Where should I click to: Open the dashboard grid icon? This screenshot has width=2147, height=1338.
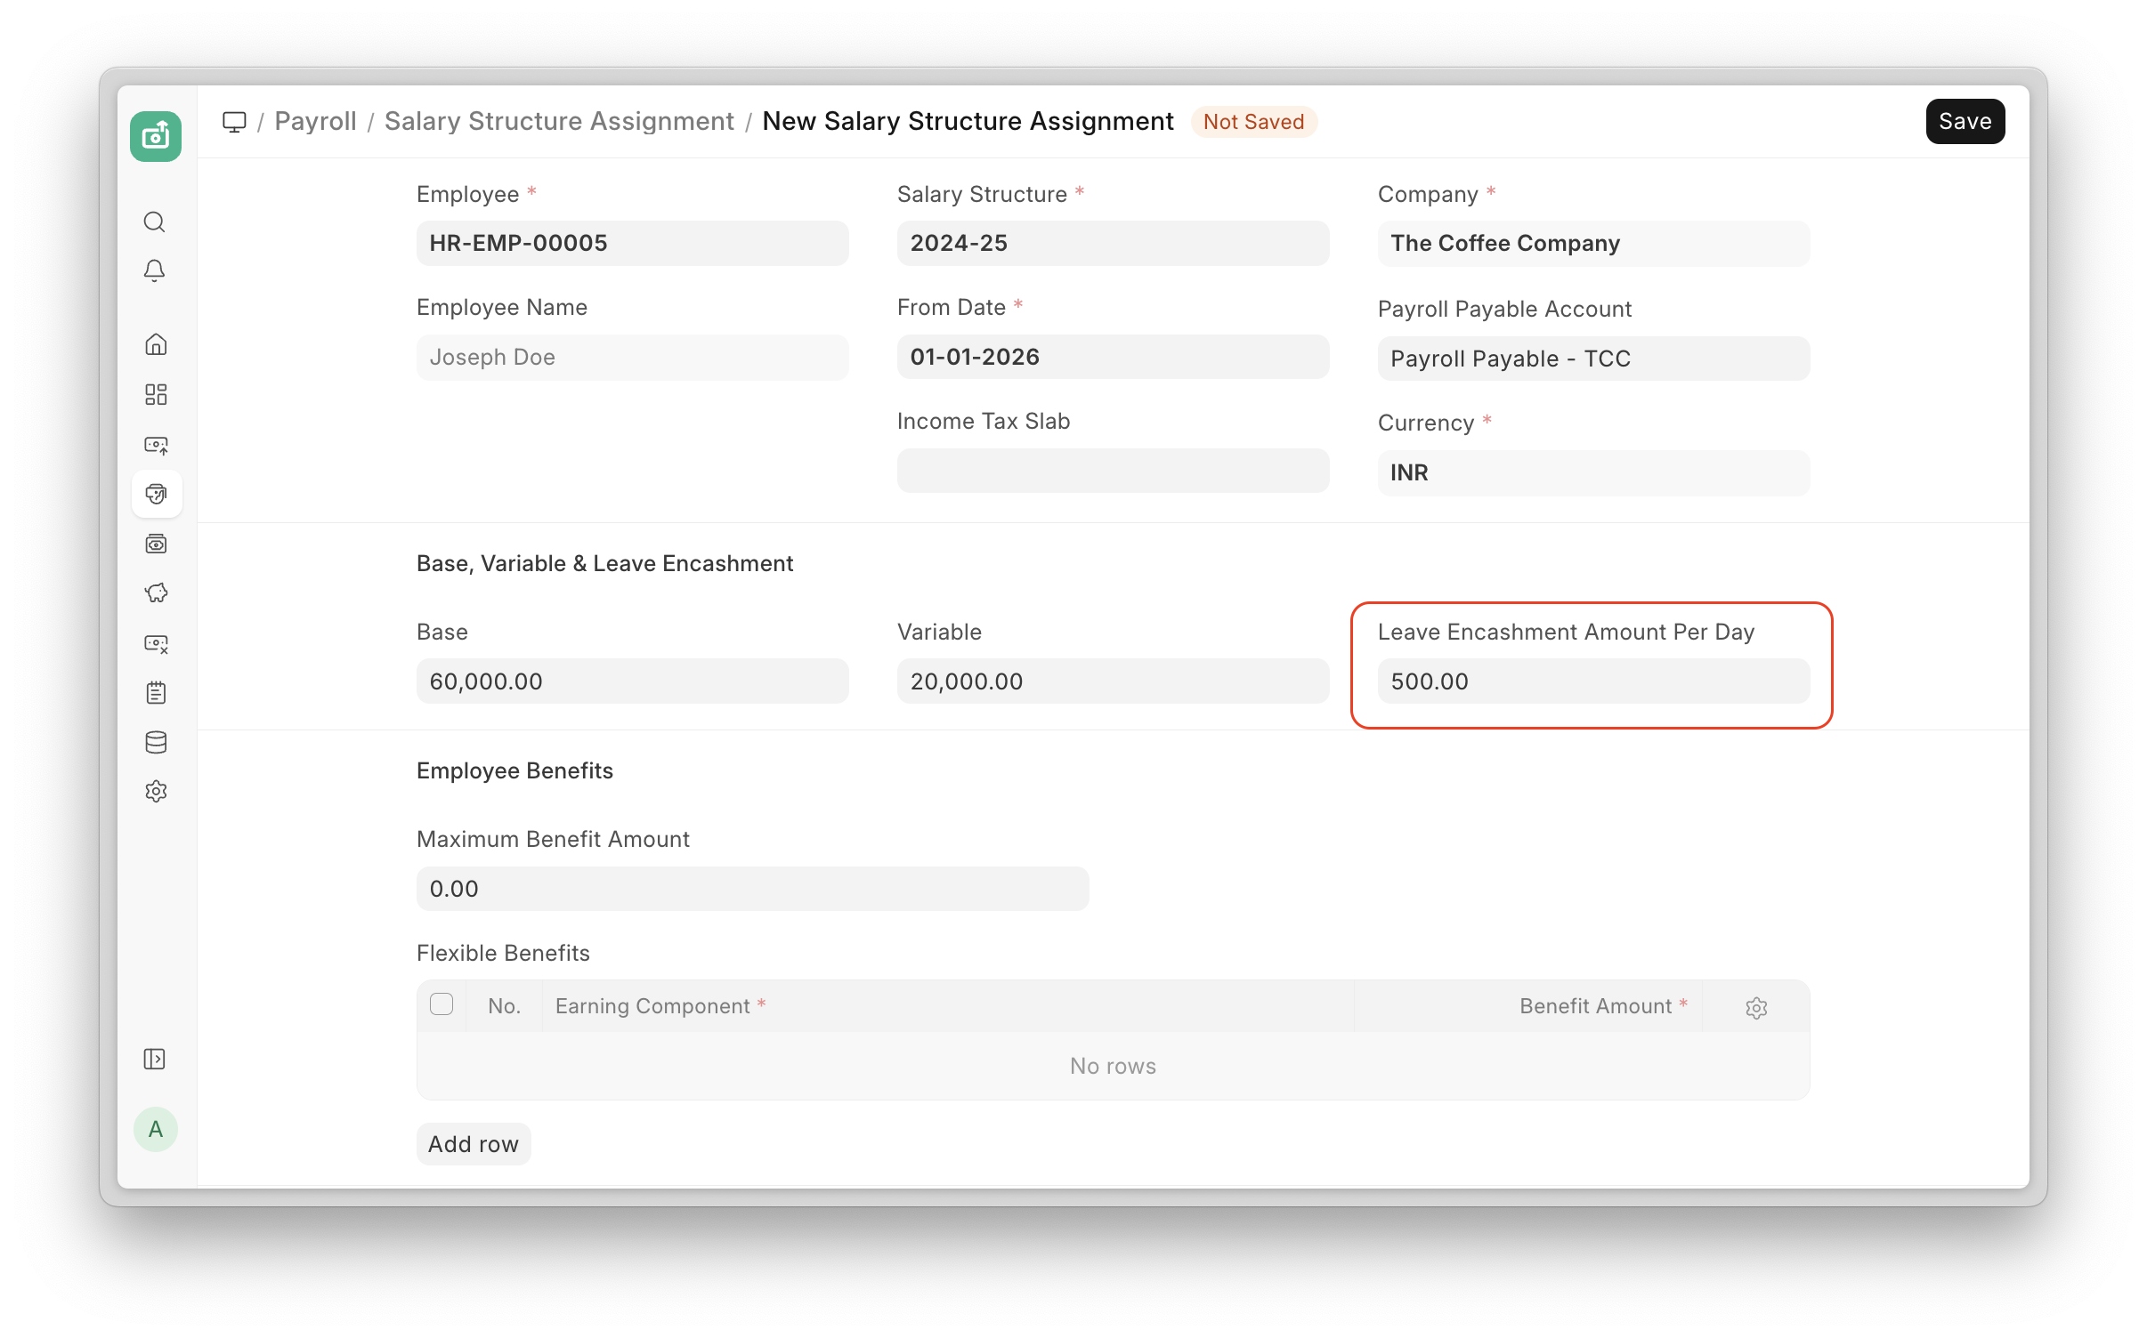[156, 394]
